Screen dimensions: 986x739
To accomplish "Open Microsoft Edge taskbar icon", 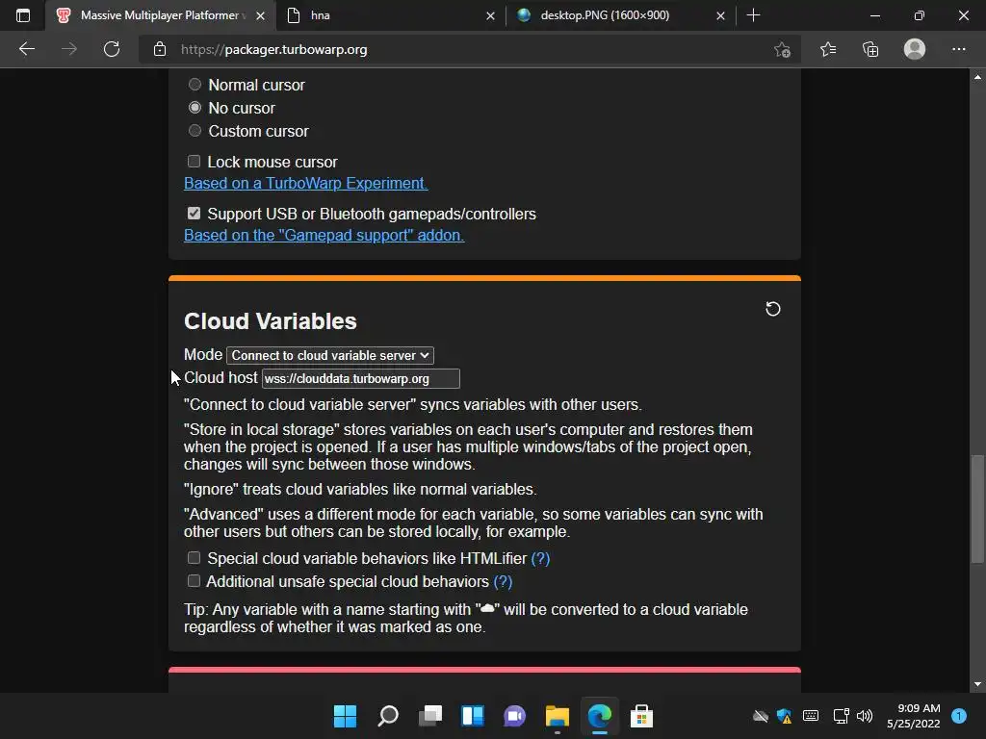I will point(599,716).
